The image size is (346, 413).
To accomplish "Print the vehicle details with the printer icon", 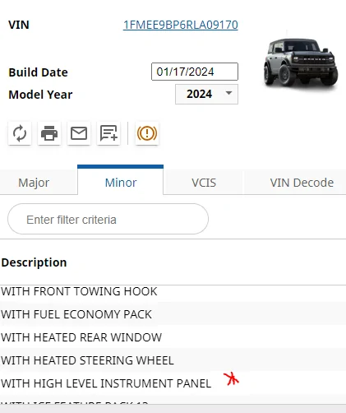I will tap(49, 133).
